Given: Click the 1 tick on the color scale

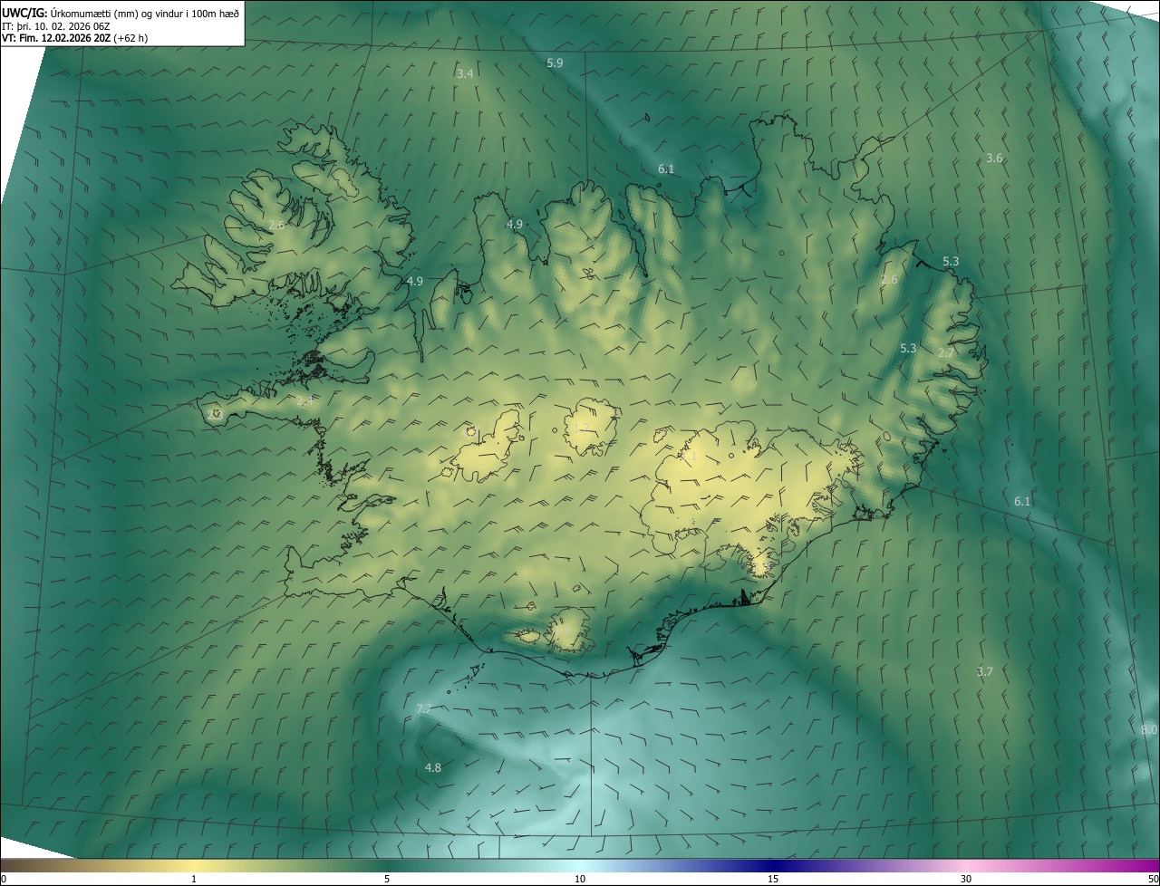Looking at the screenshot, I should coord(194,880).
